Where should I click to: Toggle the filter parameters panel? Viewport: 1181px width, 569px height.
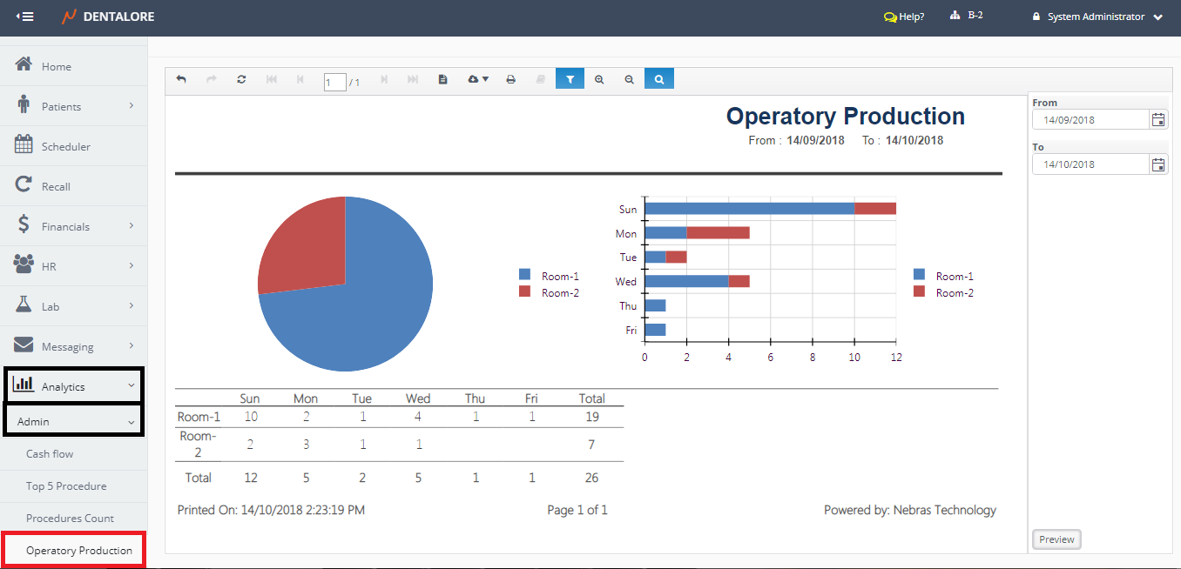[x=570, y=79]
